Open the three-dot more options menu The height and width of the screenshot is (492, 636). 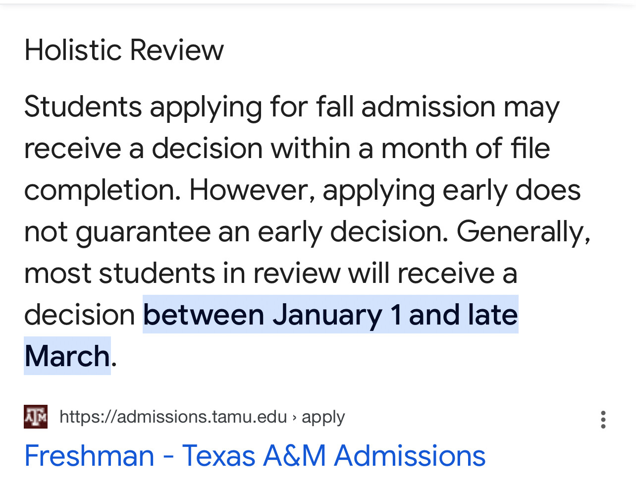(x=603, y=419)
